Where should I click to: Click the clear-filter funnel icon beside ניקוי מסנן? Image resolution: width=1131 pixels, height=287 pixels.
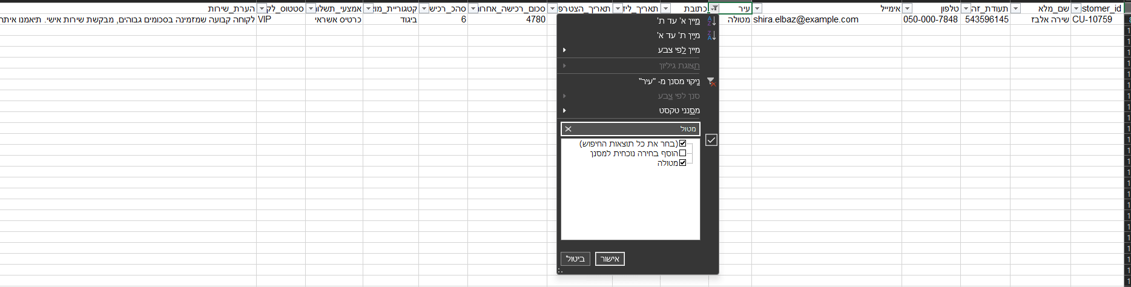[711, 81]
